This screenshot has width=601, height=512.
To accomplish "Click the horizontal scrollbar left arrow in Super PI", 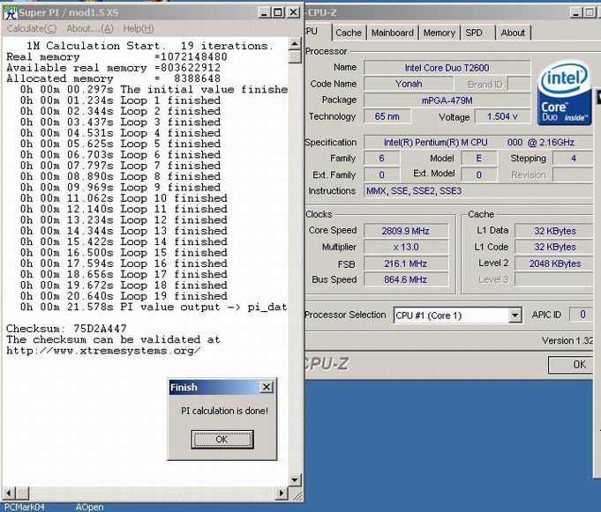I will (x=9, y=493).
